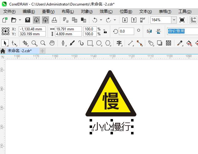The width and height of the screenshot is (198, 154).
Task: Select the Ellipse tool
Action: [x=99, y=43]
